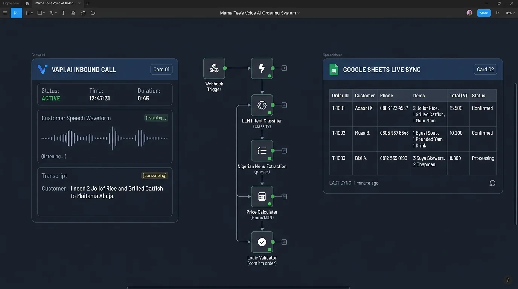Click the blue Store button

click(x=484, y=13)
